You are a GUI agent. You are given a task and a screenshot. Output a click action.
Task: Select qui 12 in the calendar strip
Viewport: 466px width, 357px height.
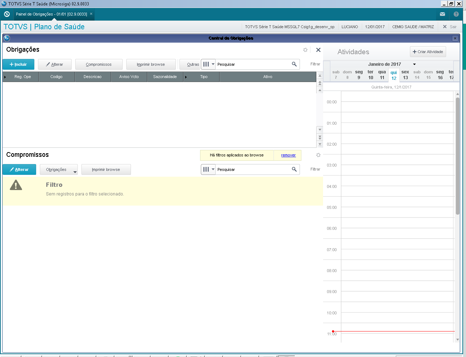tap(394, 75)
